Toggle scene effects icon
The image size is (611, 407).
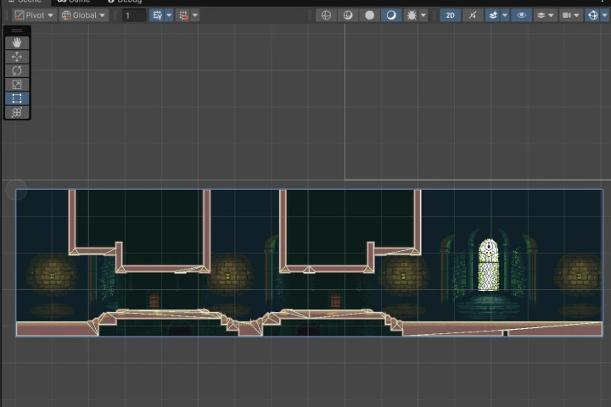[493, 15]
